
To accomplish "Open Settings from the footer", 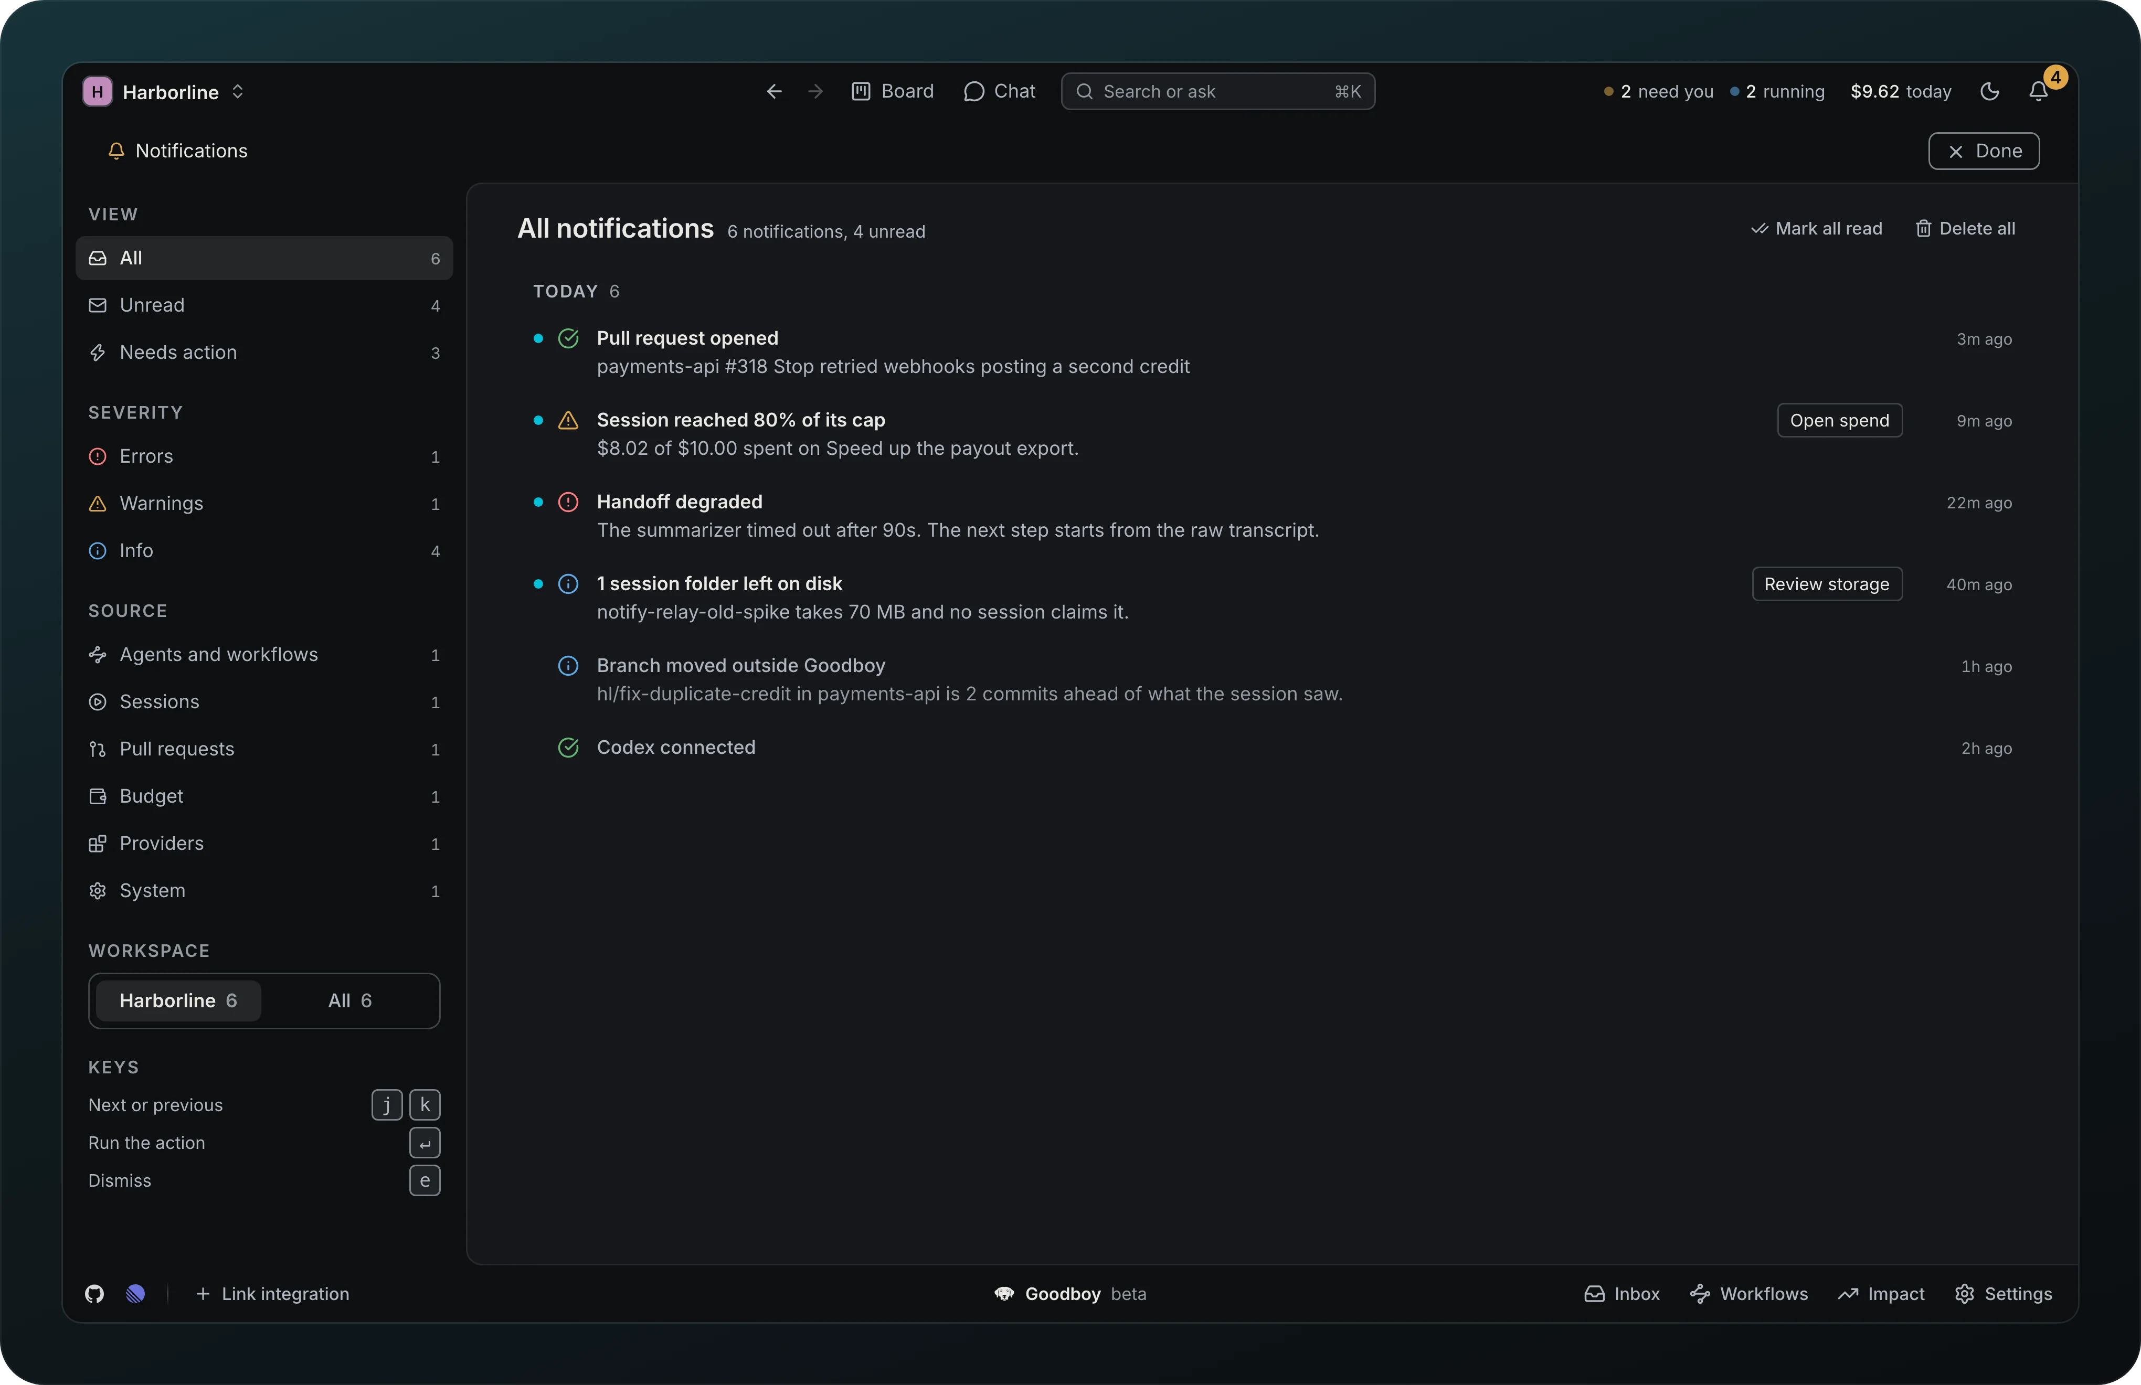I will pyautogui.click(x=2004, y=1293).
